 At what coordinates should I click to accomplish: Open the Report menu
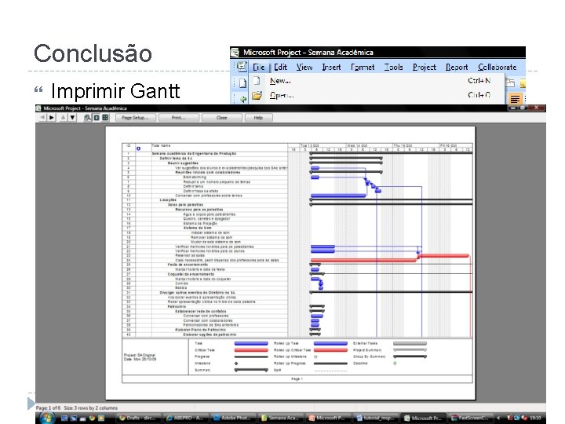coord(457,67)
